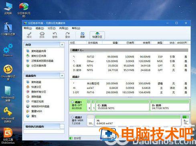196x146 pixels.
Task: Start 迁移系统到固态磁盘 wizard
Action: [x=40, y=61]
